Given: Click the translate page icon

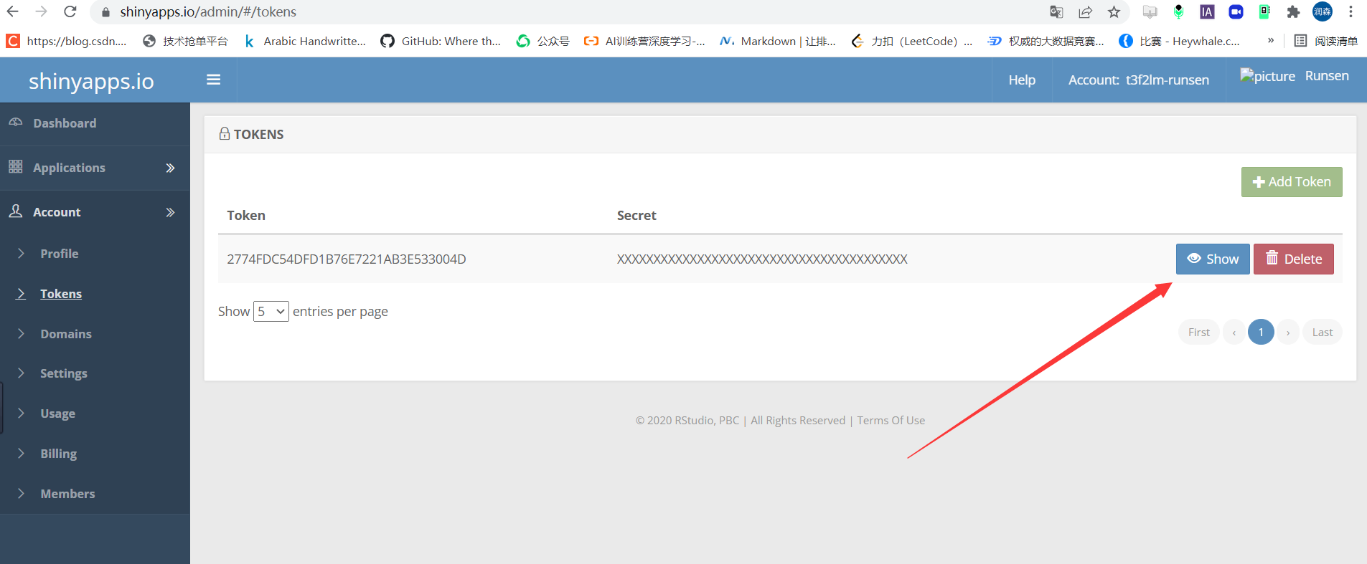Looking at the screenshot, I should tap(1056, 11).
